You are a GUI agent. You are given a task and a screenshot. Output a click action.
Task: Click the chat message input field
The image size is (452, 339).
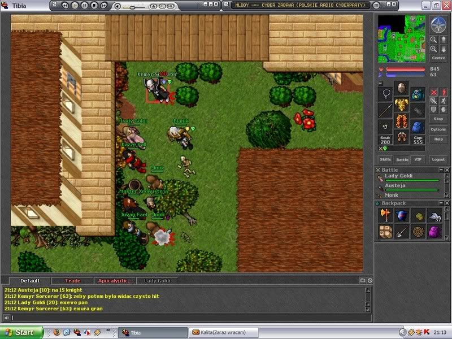click(191, 318)
